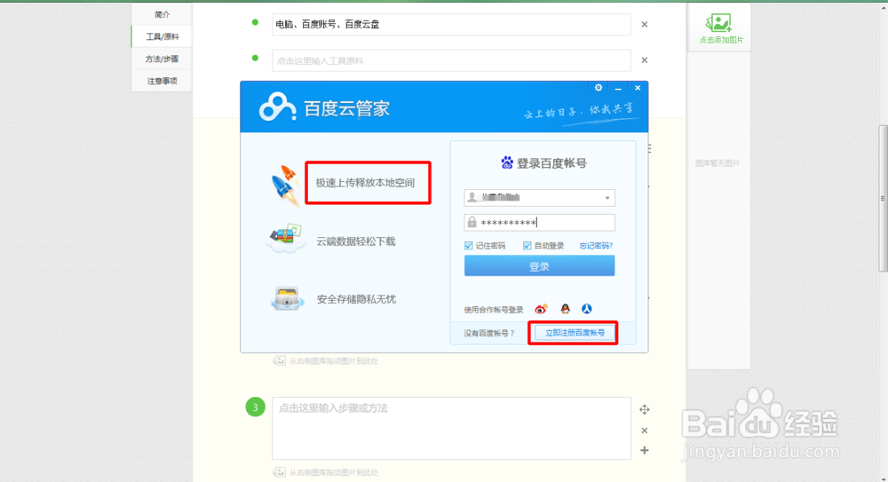Screen dimensions: 888x482
Task: Click the blue 登录 button
Action: pos(539,265)
